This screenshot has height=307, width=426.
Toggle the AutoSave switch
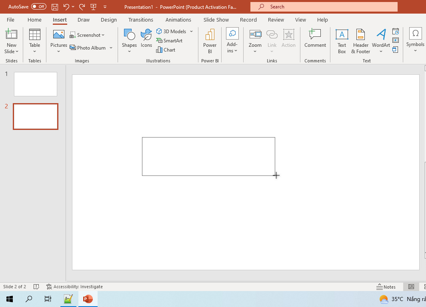tap(39, 7)
